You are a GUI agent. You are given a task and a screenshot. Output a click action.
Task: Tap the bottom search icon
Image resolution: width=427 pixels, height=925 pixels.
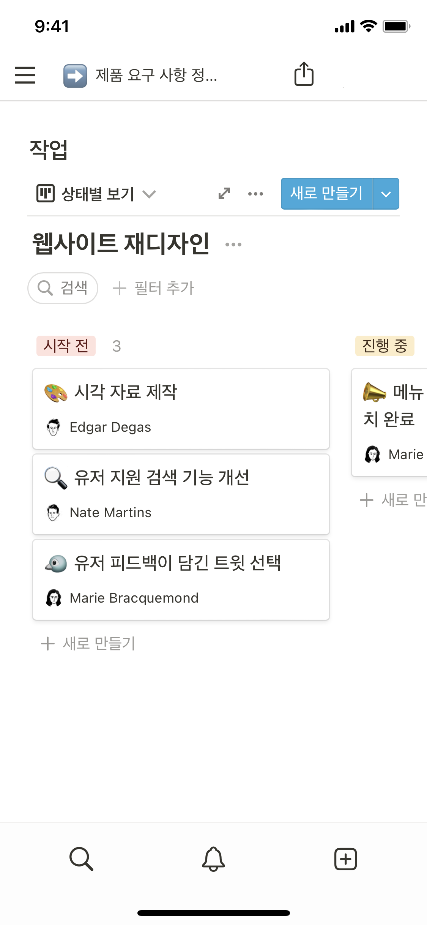click(81, 859)
